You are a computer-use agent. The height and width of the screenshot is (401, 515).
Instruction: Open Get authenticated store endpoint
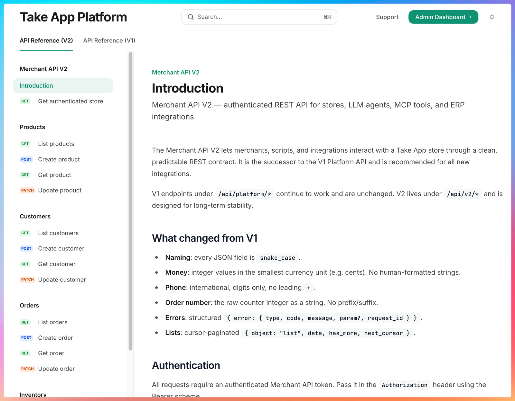point(70,101)
